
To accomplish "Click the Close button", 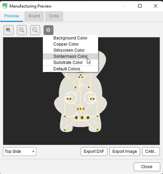I will pos(147,167).
